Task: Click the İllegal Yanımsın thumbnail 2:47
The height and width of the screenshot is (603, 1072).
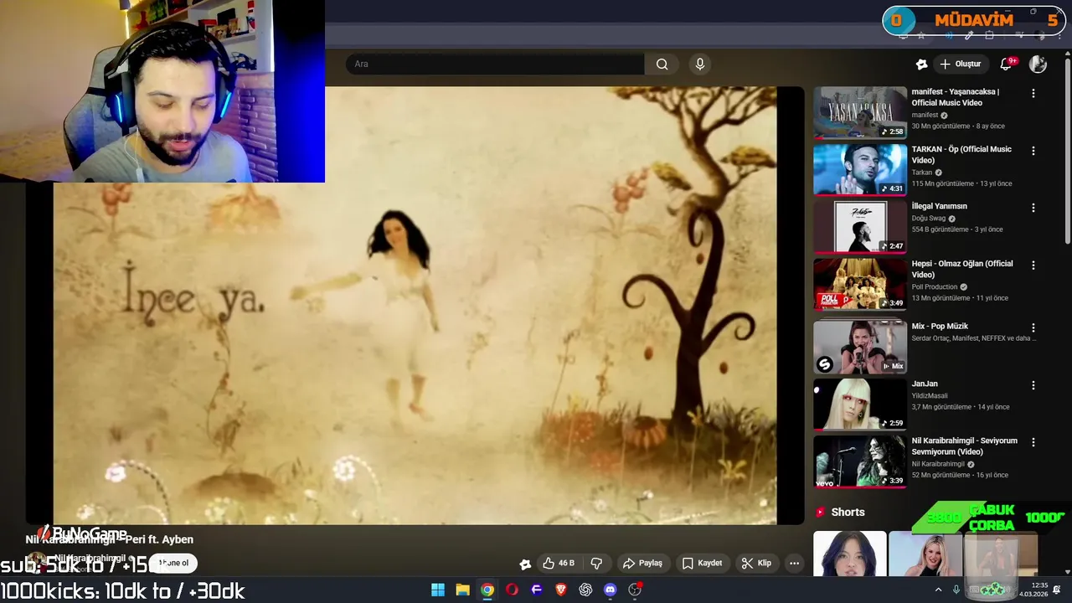Action: (x=860, y=227)
